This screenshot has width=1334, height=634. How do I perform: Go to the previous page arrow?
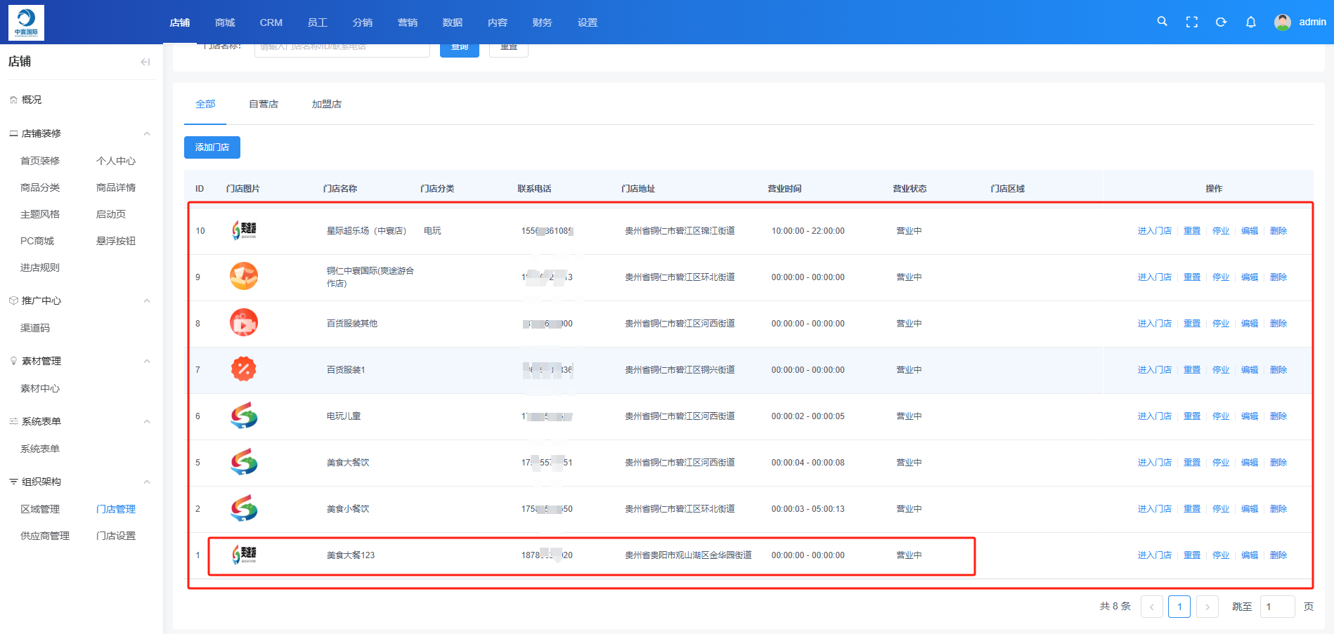pos(1152,607)
